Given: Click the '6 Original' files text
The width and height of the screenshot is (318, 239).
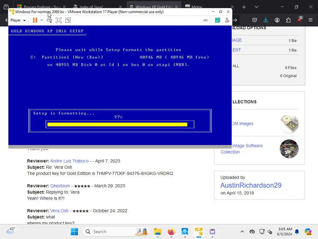Looking at the screenshot, I should 288,76.
